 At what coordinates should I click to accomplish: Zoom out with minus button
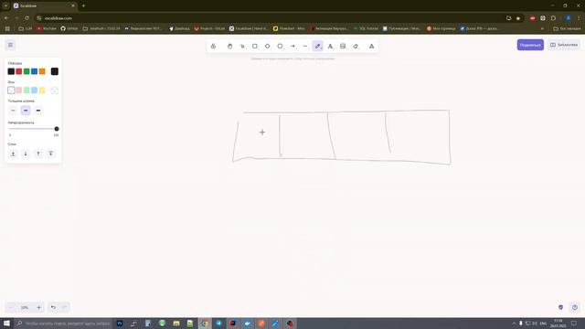click(x=10, y=307)
